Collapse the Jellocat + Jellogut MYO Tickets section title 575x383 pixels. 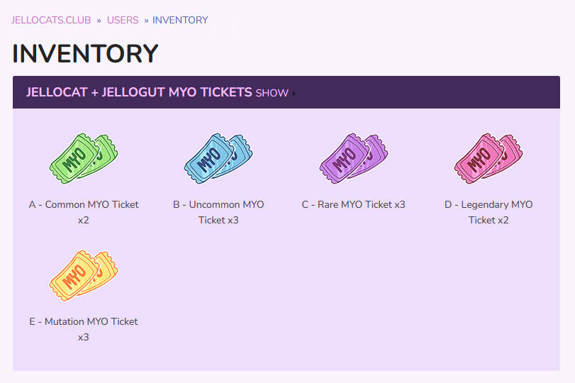(x=139, y=92)
